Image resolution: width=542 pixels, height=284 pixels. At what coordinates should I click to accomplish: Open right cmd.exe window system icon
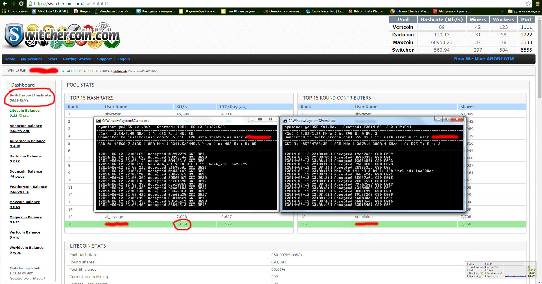(x=285, y=121)
